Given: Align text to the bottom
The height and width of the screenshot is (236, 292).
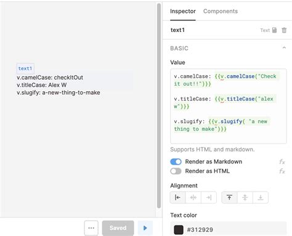Looking at the screenshot, I should pyautogui.click(x=261, y=197).
